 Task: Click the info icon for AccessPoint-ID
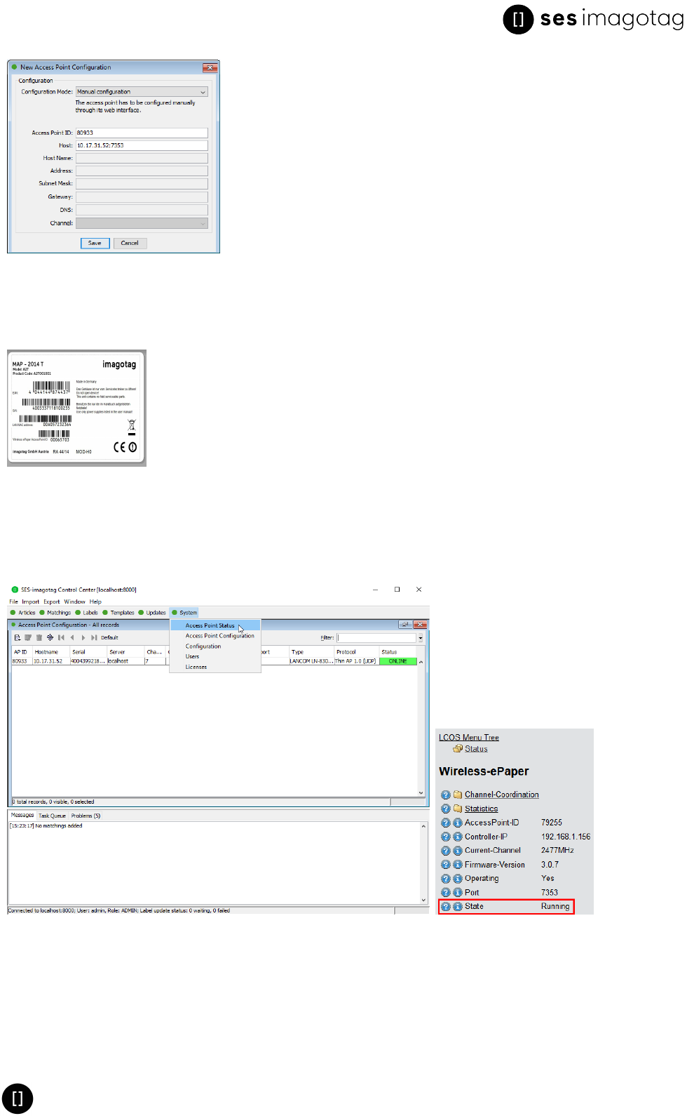click(x=458, y=823)
